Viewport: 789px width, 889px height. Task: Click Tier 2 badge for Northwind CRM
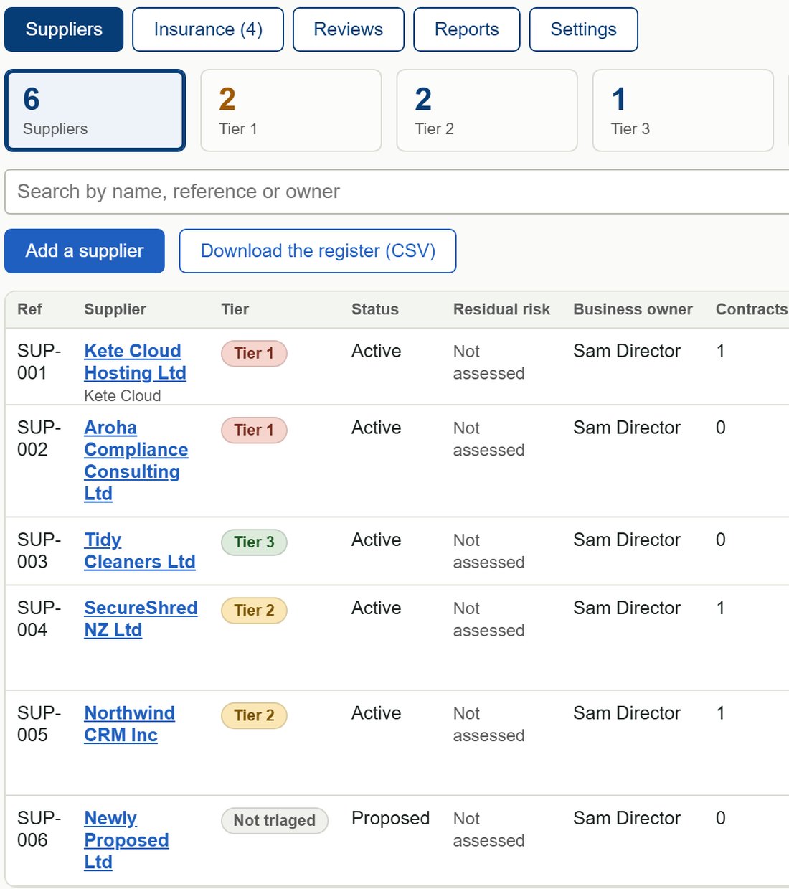[254, 715]
